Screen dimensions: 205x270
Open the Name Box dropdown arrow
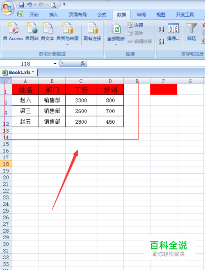55,64
